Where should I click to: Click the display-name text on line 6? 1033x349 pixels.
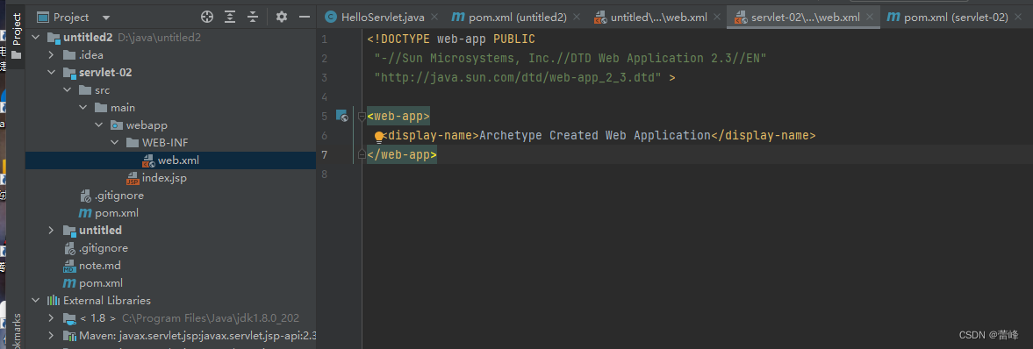coord(596,136)
